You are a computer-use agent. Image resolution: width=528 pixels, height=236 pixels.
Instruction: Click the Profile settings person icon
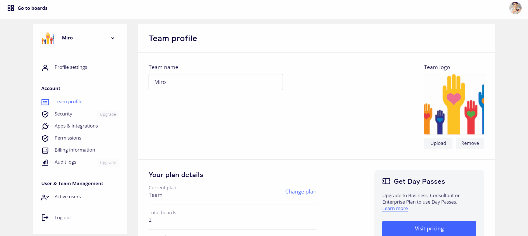(45, 68)
